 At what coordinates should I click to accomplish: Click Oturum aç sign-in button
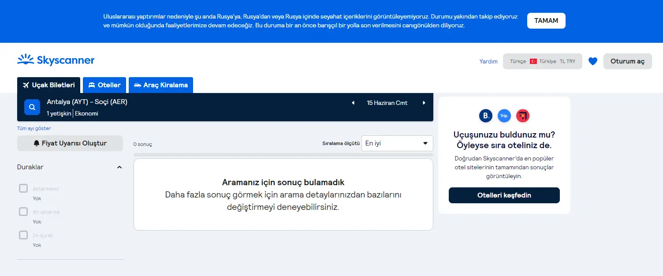628,61
